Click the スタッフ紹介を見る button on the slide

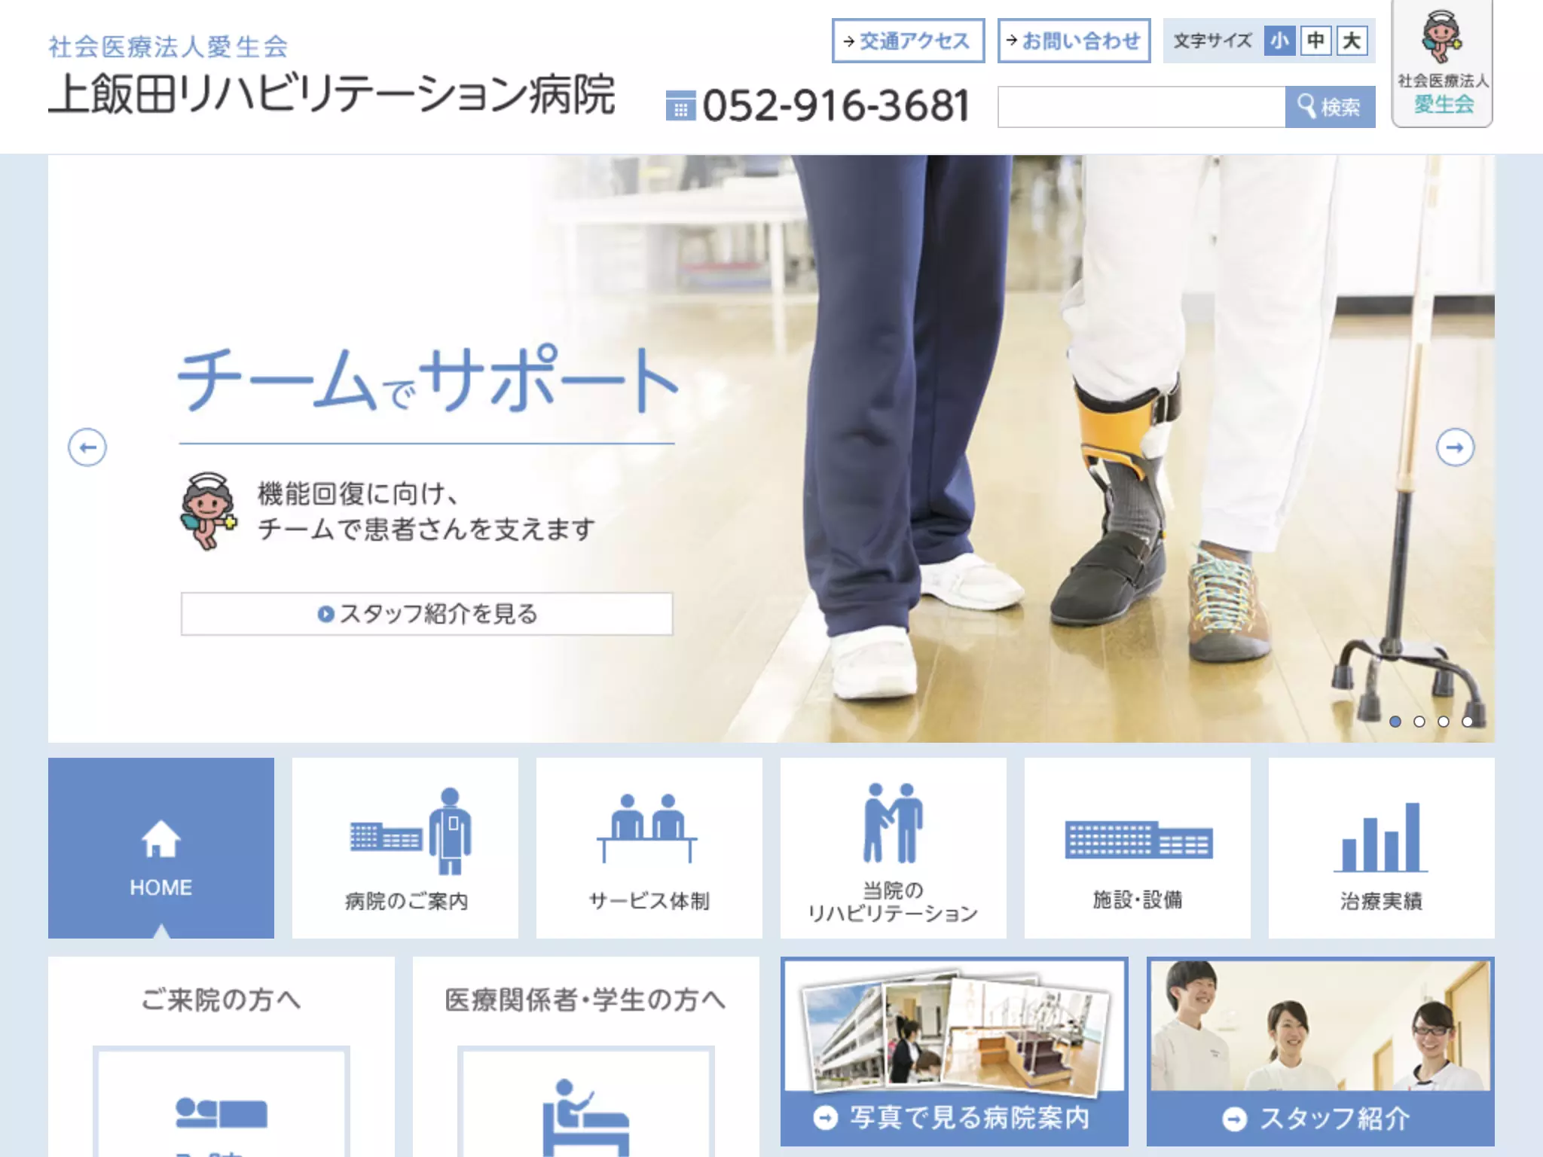click(426, 614)
